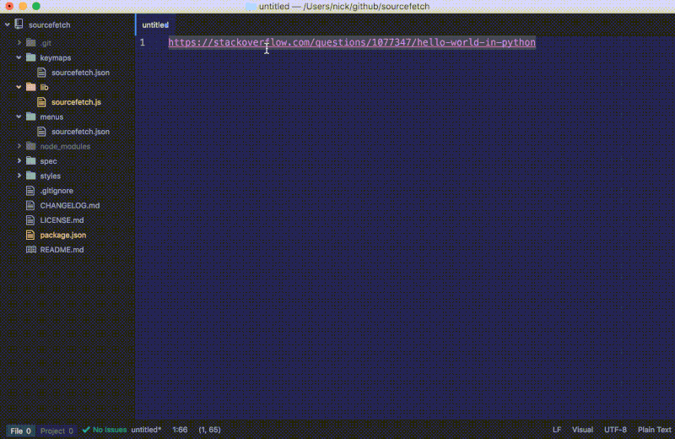Click the 1:66 cursor position indicator
675x439 pixels.
point(180,430)
